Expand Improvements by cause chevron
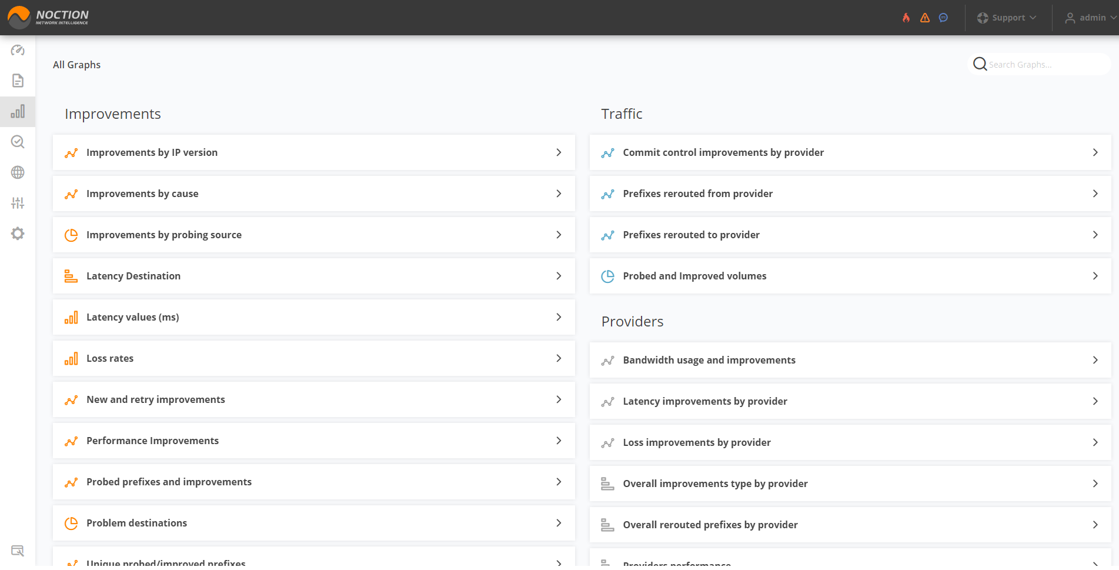 (559, 194)
